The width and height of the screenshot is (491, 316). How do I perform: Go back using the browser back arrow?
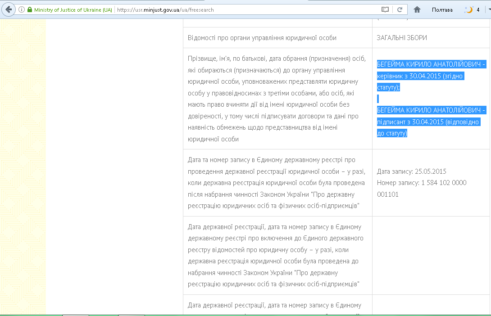pos(9,9)
